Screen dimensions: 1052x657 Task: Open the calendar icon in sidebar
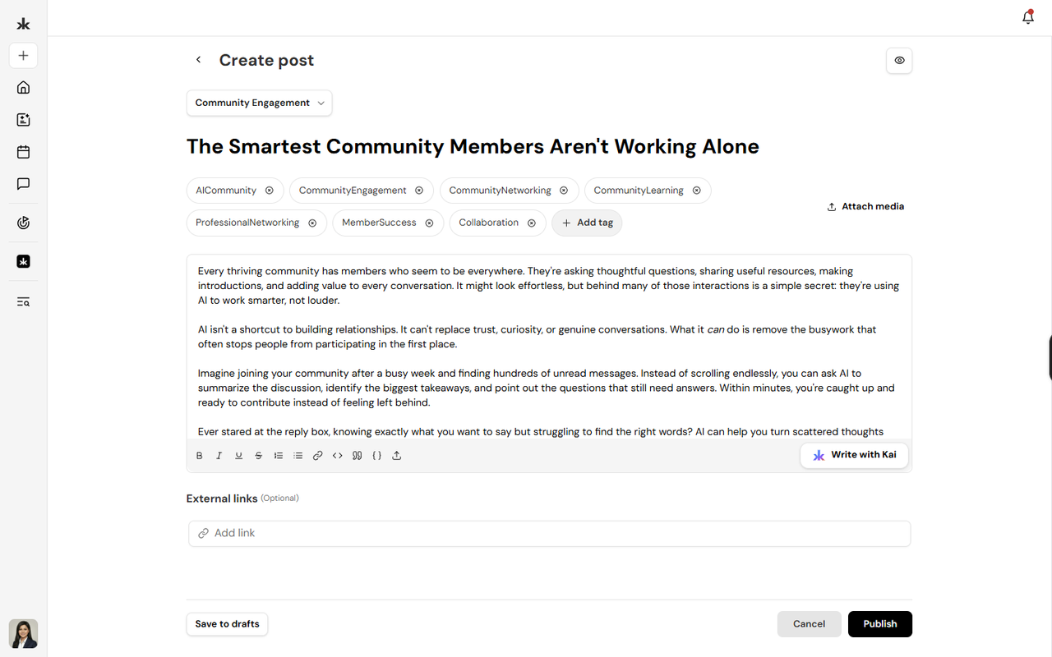pyautogui.click(x=23, y=152)
